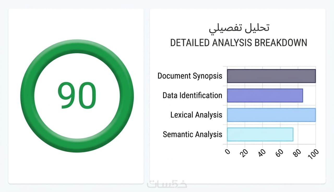This screenshot has height=192, width=334.
Task: Click the score number 90
Action: coord(77,95)
